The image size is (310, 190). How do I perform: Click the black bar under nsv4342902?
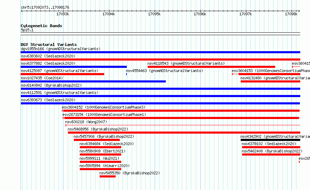click(270, 140)
